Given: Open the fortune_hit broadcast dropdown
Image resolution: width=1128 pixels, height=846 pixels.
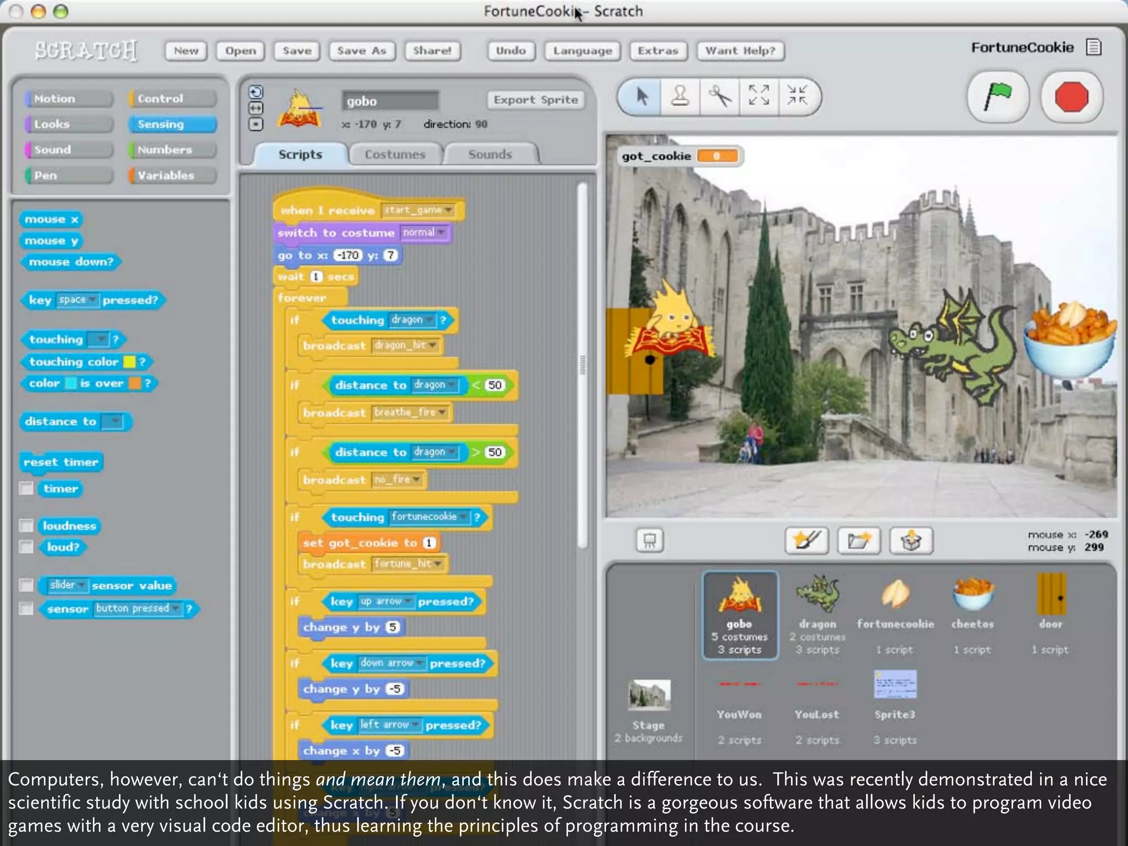Looking at the screenshot, I should pyautogui.click(x=409, y=563).
